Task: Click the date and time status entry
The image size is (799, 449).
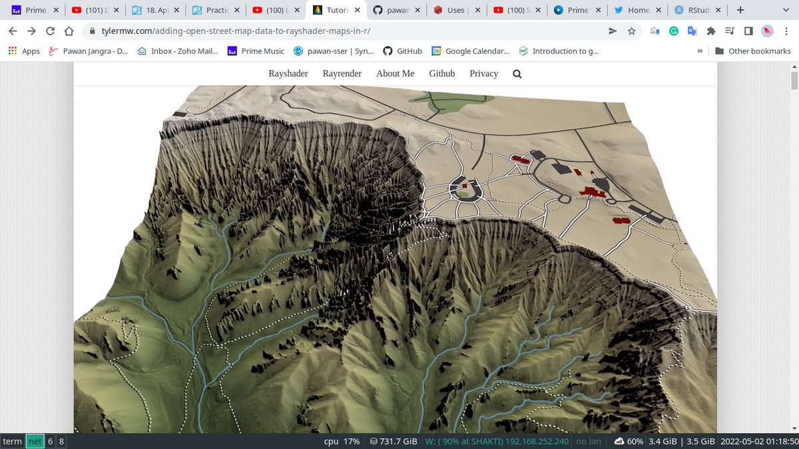Action: point(758,441)
